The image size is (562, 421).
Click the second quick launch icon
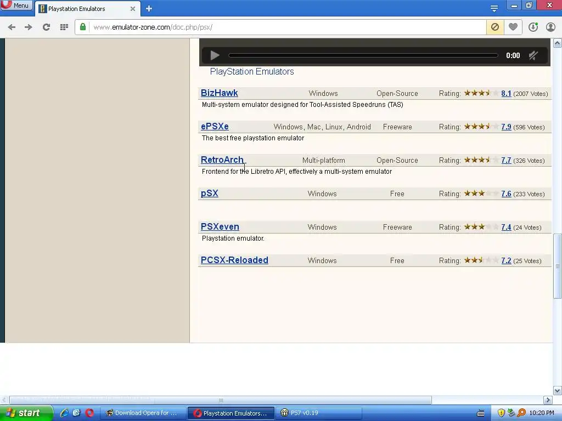point(77,413)
